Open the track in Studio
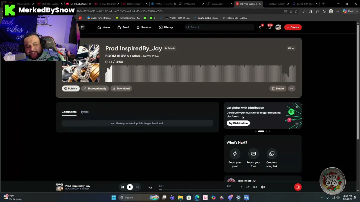Viewport: 360px width, 202px height. [278, 88]
